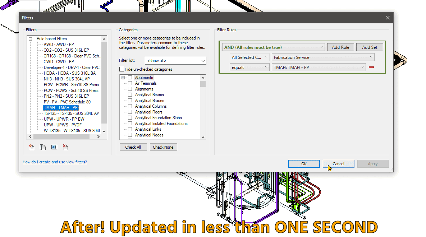Select the PCW - PCWS - Sch10 SS Press filter

[x=71, y=90]
